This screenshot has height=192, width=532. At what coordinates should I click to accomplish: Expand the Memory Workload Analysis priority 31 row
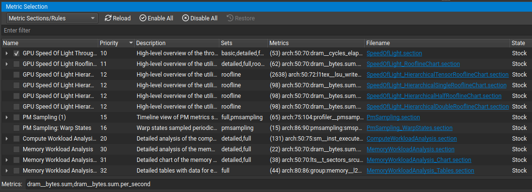click(x=6, y=160)
